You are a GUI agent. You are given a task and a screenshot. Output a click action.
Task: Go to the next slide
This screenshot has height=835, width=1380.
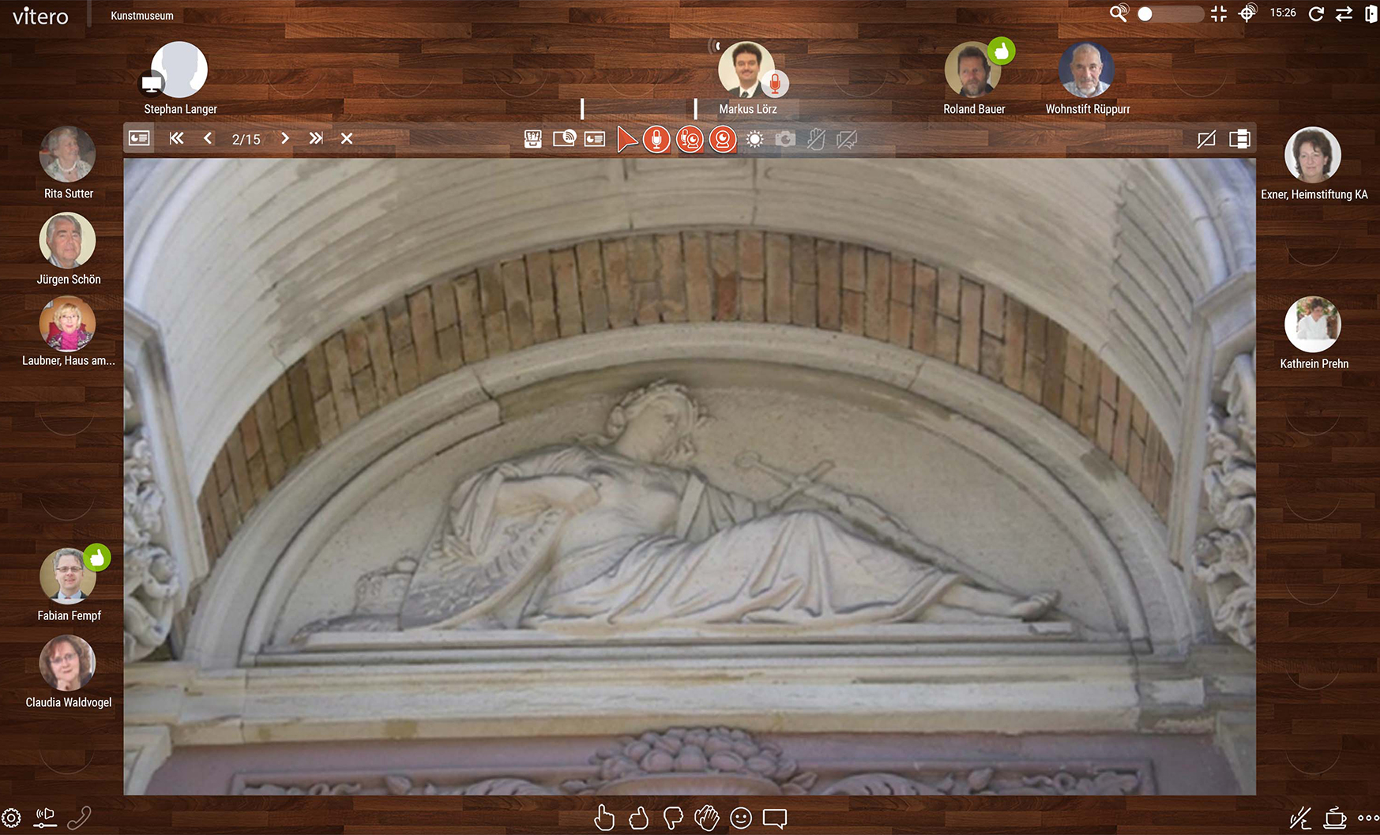tap(285, 138)
